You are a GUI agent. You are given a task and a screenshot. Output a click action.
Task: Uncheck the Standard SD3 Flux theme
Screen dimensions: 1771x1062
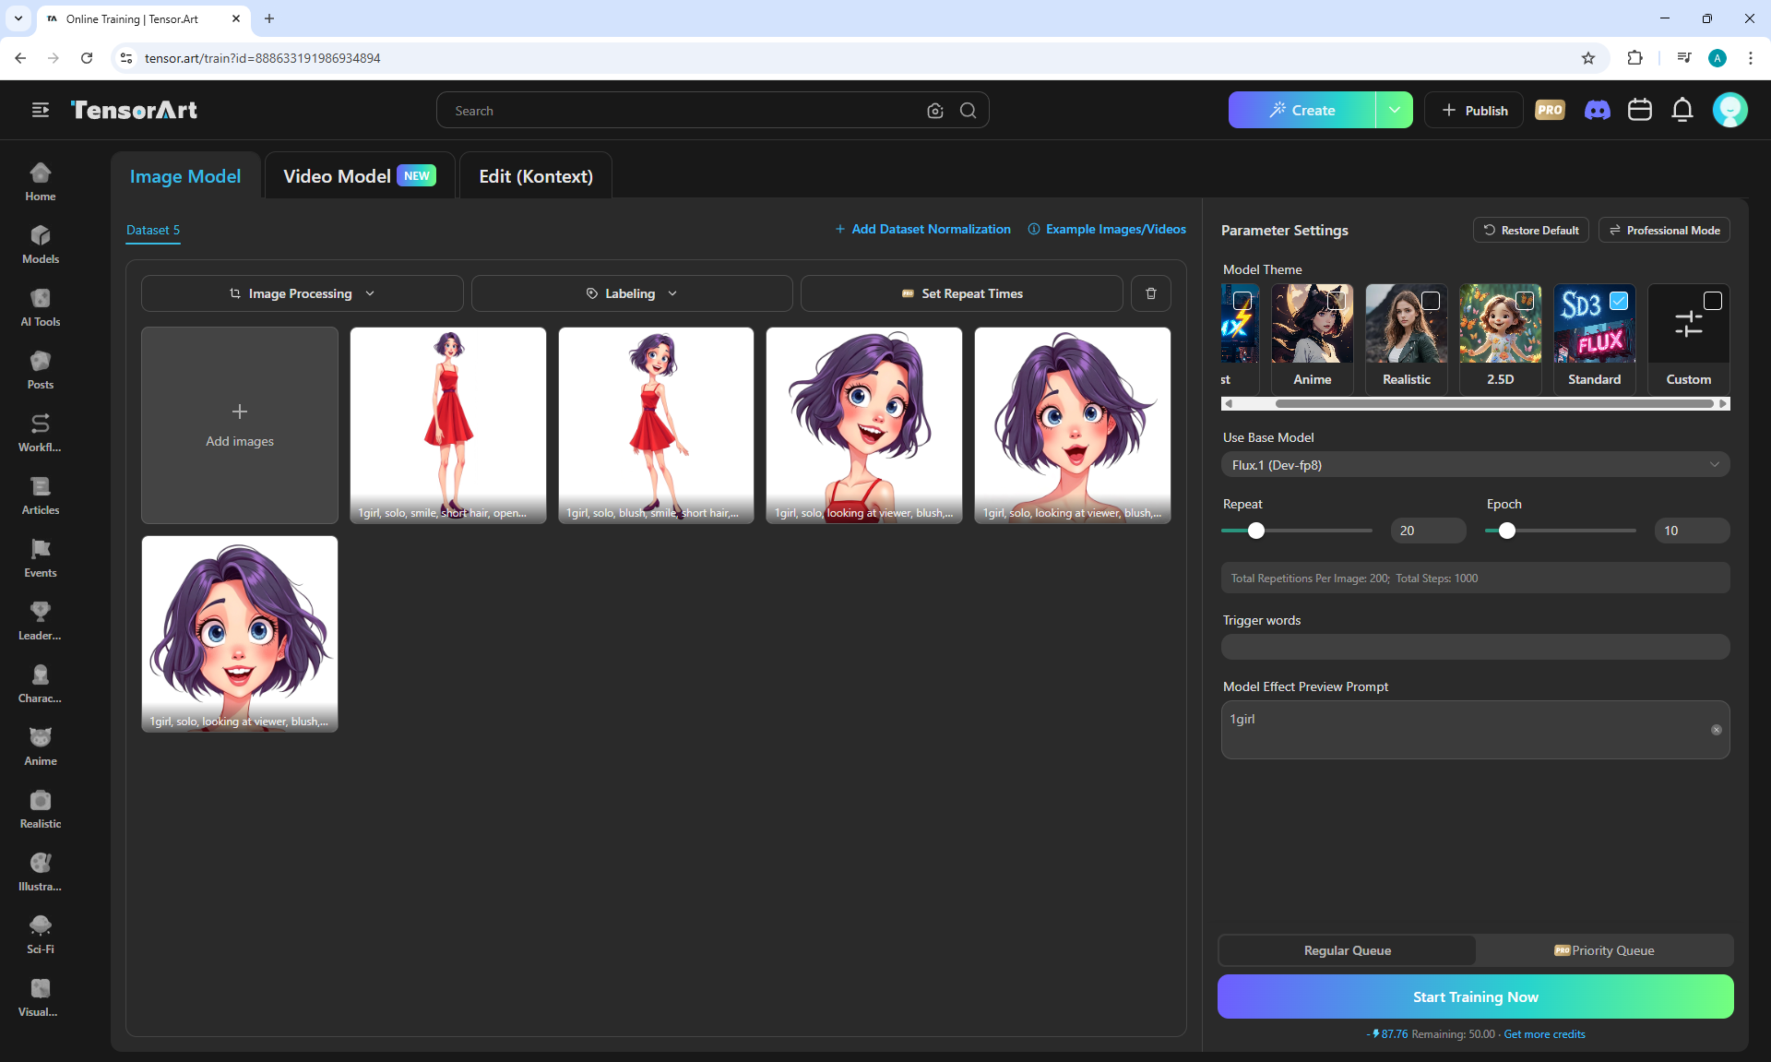[x=1618, y=301]
